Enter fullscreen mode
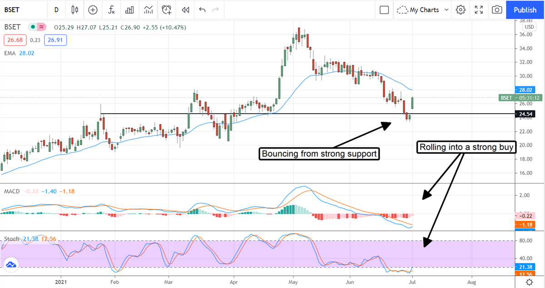The width and height of the screenshot is (545, 288). (x=479, y=10)
